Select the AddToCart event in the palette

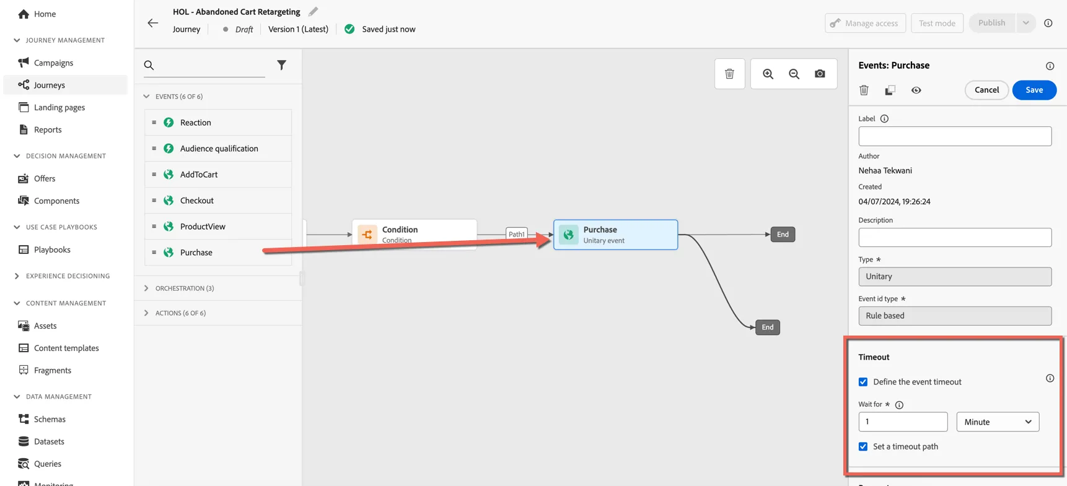[218, 175]
